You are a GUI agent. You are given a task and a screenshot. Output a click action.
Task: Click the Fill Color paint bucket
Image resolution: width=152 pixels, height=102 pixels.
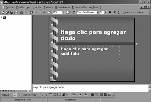73,95
